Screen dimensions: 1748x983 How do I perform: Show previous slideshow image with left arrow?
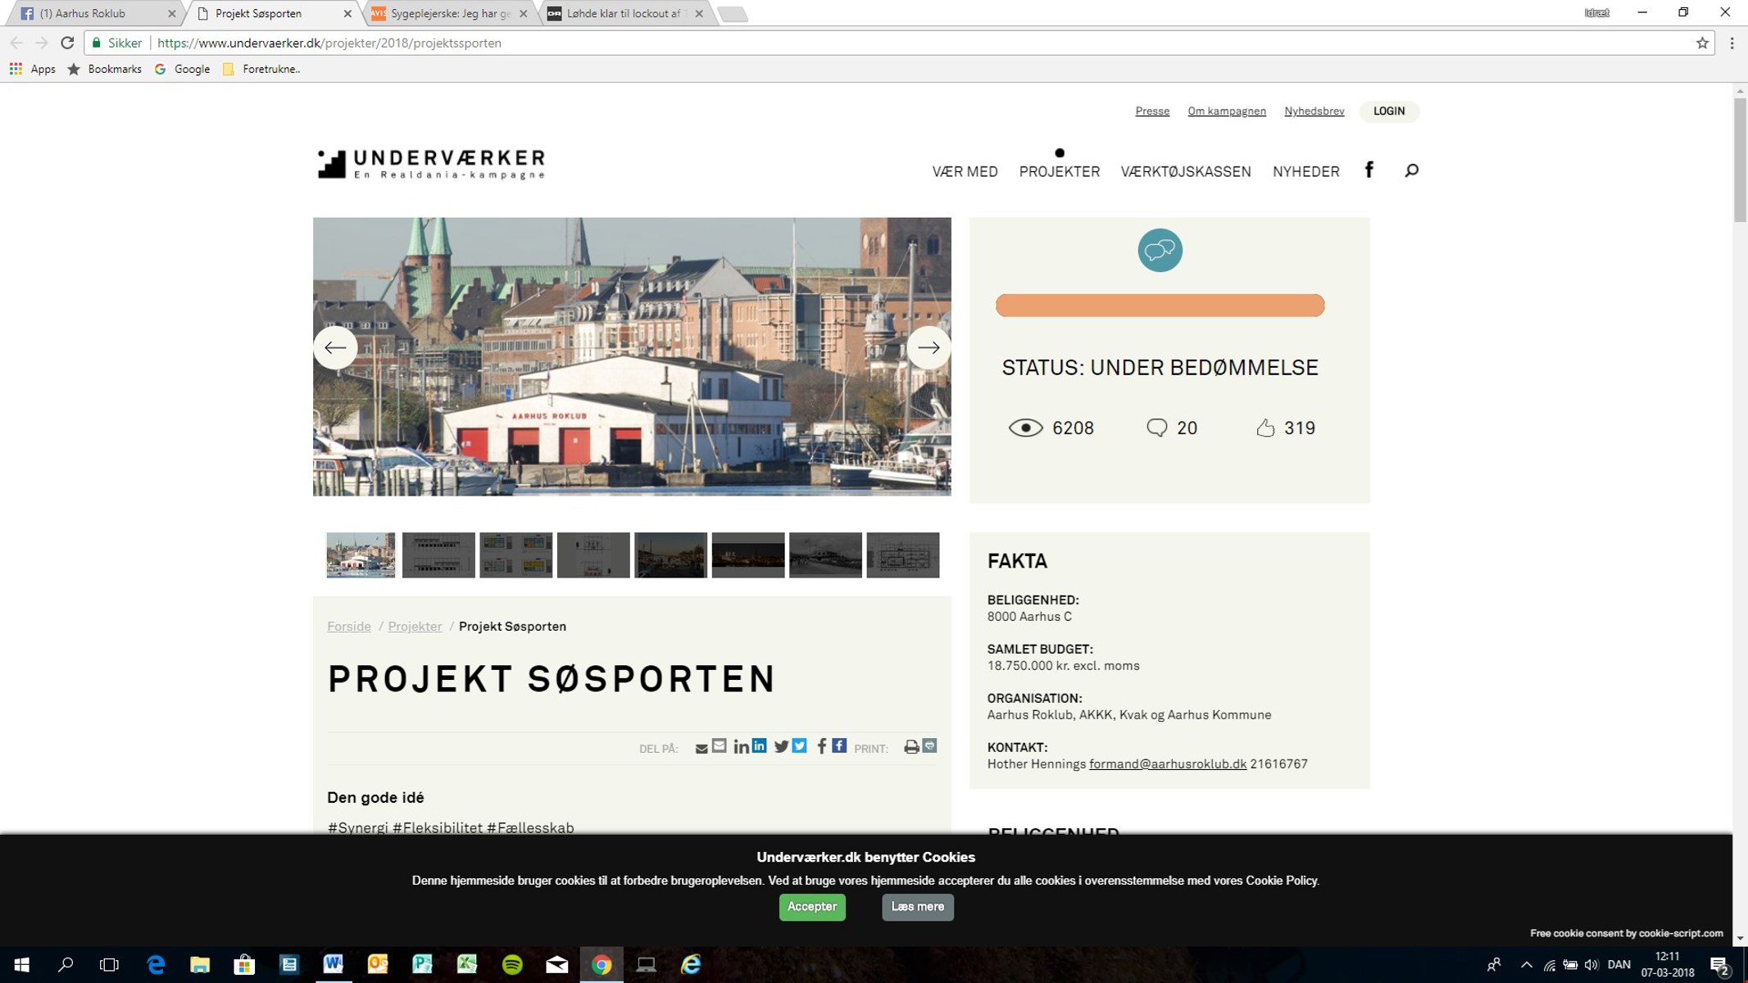[335, 347]
